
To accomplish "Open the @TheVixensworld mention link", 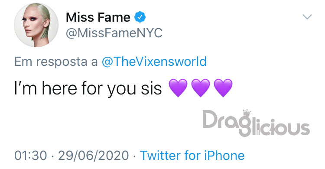I will 154,62.
